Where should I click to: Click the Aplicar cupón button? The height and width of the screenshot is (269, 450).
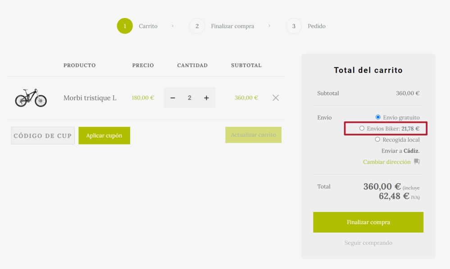[104, 135]
